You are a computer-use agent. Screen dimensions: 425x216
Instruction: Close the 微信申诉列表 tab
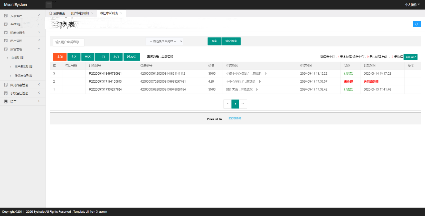point(121,13)
